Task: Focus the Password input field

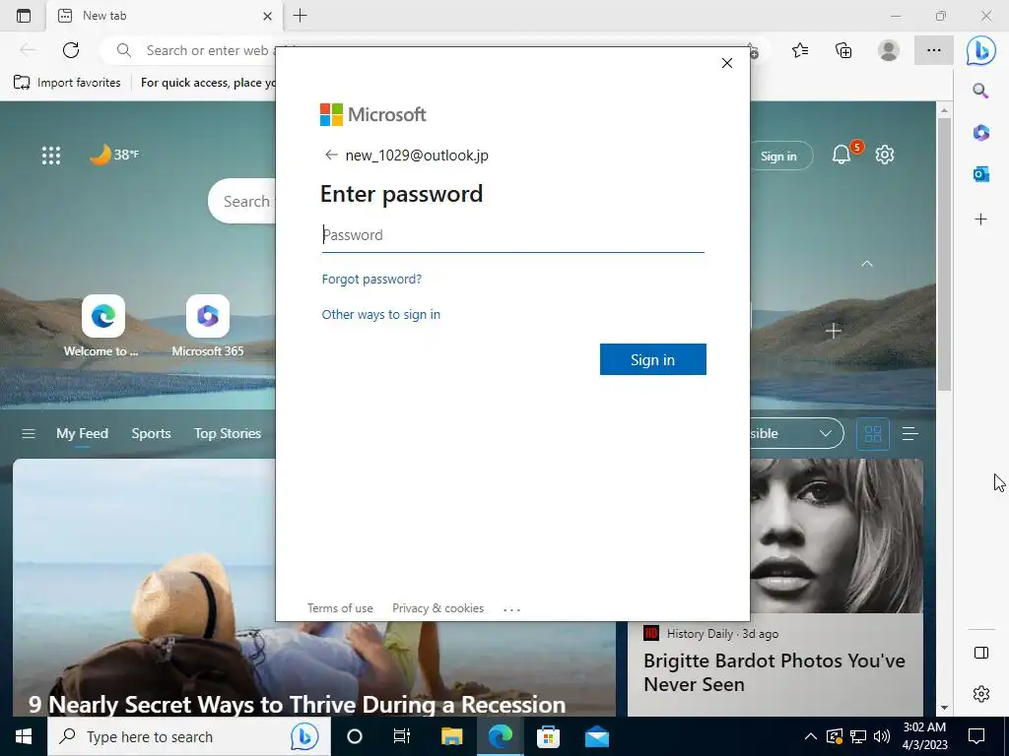Action: (512, 235)
